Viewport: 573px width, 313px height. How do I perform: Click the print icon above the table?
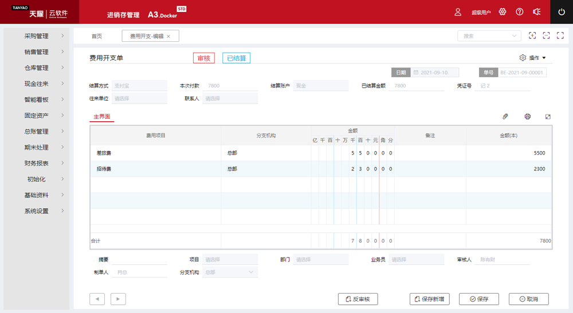[x=527, y=117]
